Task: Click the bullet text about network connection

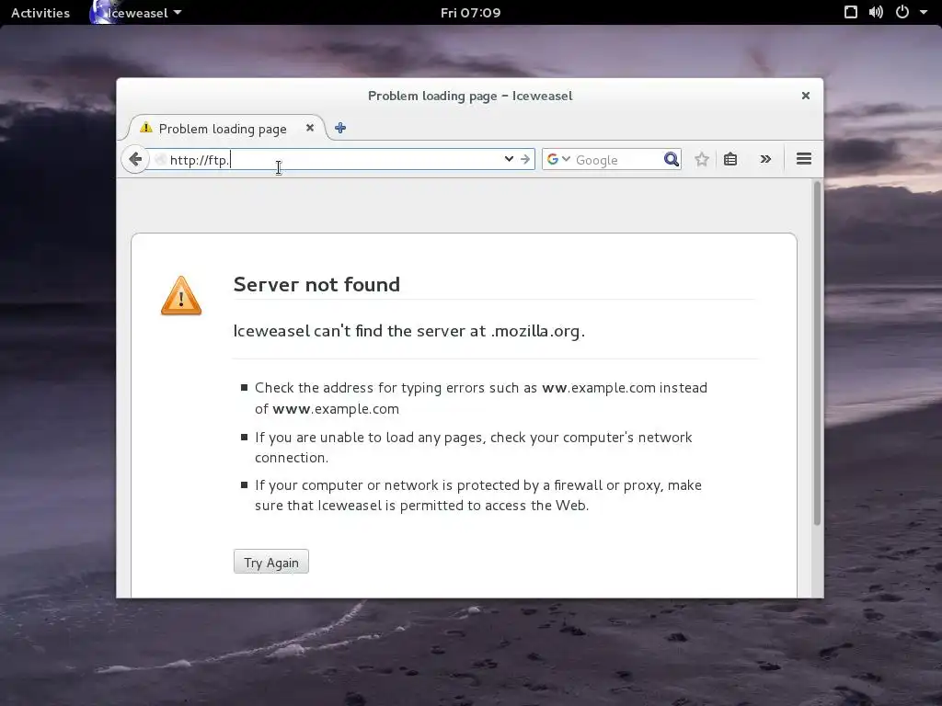Action: click(x=474, y=448)
